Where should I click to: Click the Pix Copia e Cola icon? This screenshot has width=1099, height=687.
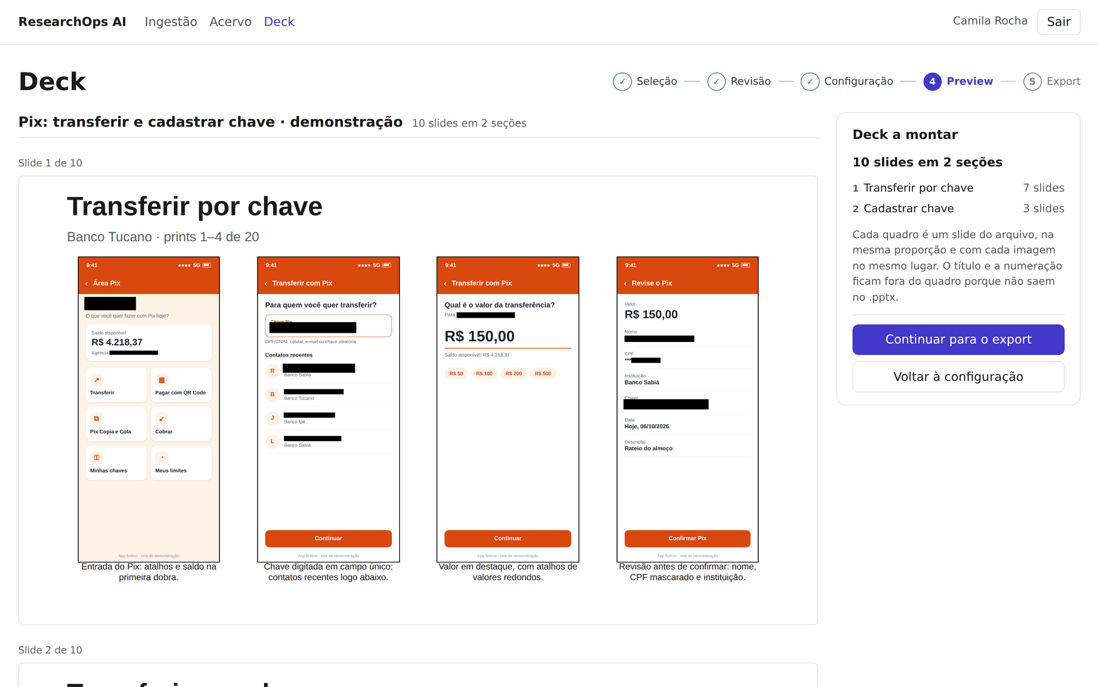[97, 419]
